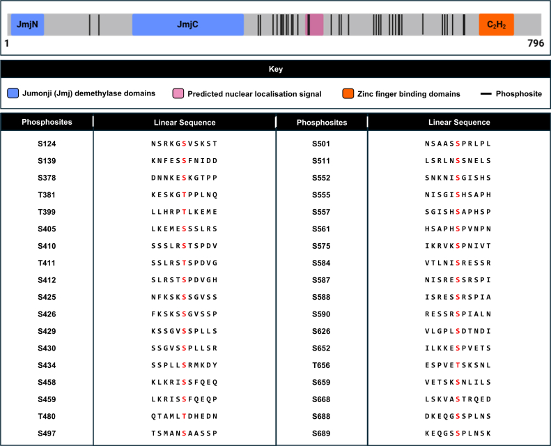Viewport: 551px width, 446px height.
Task: Click the black Phosphosite legend line
Action: pyautogui.click(x=486, y=94)
